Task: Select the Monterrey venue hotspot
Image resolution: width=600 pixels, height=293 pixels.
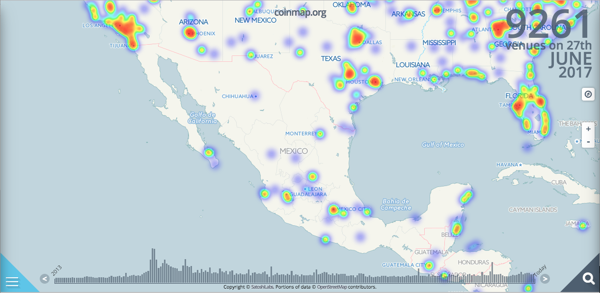Action: [320, 133]
